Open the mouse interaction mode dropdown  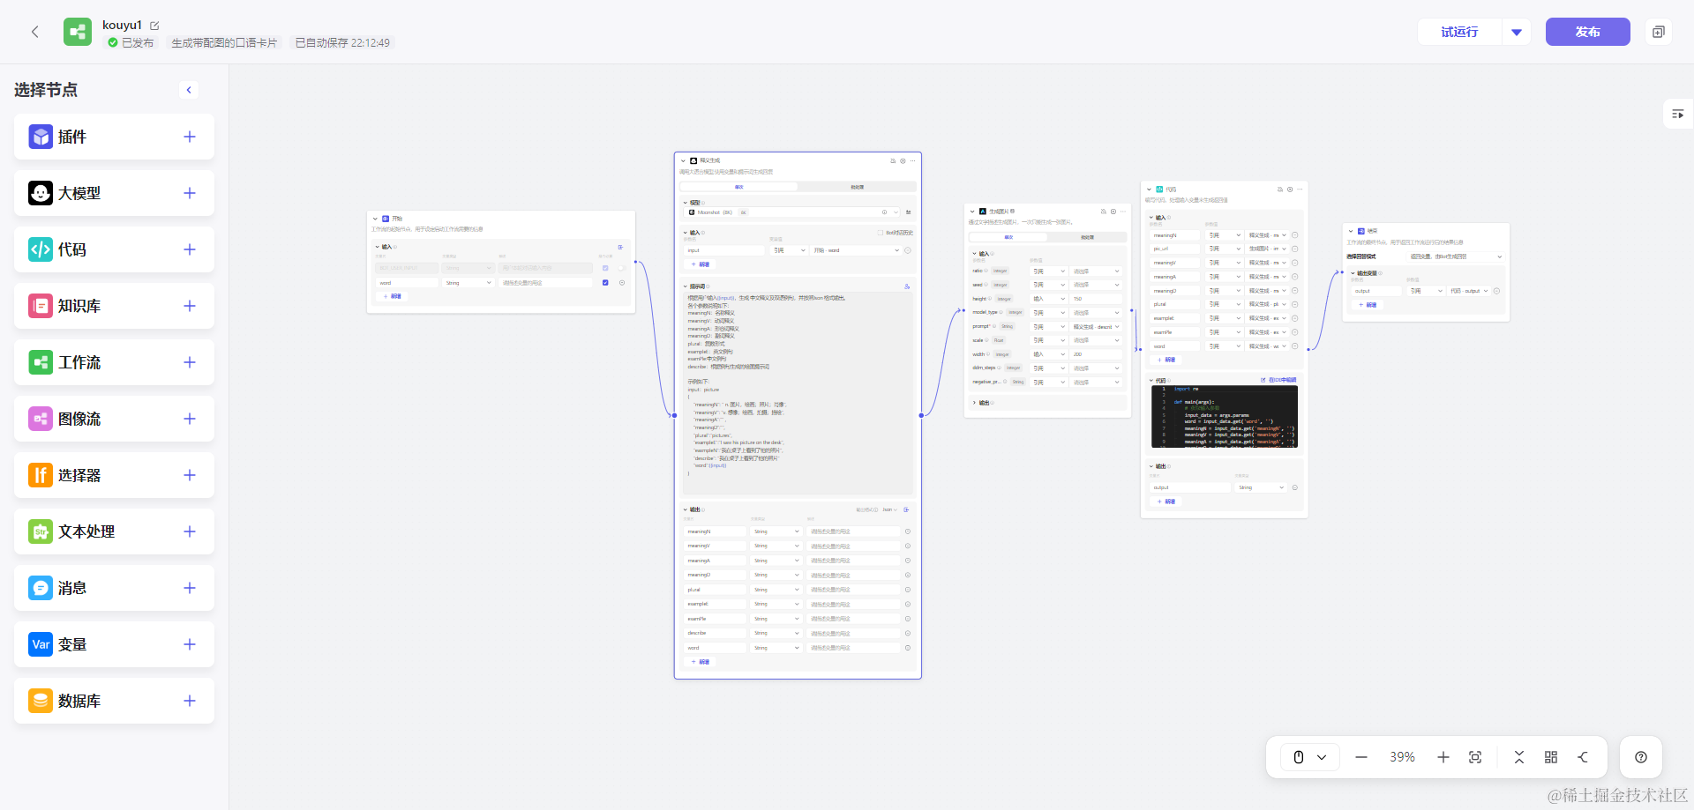(1309, 757)
